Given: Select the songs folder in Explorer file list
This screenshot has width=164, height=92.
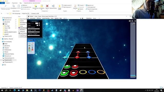Looking at the screenshot, I should click(x=20, y=26).
